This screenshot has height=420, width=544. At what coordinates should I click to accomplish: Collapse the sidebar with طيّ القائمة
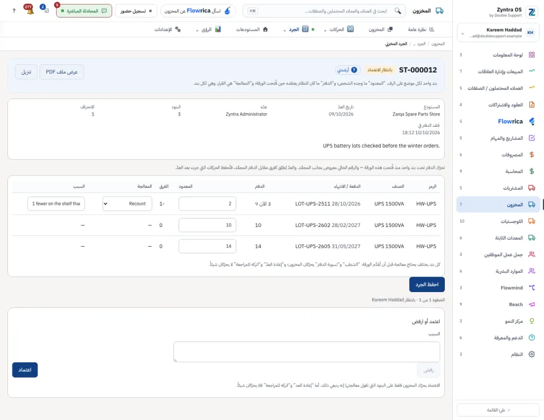point(498,410)
